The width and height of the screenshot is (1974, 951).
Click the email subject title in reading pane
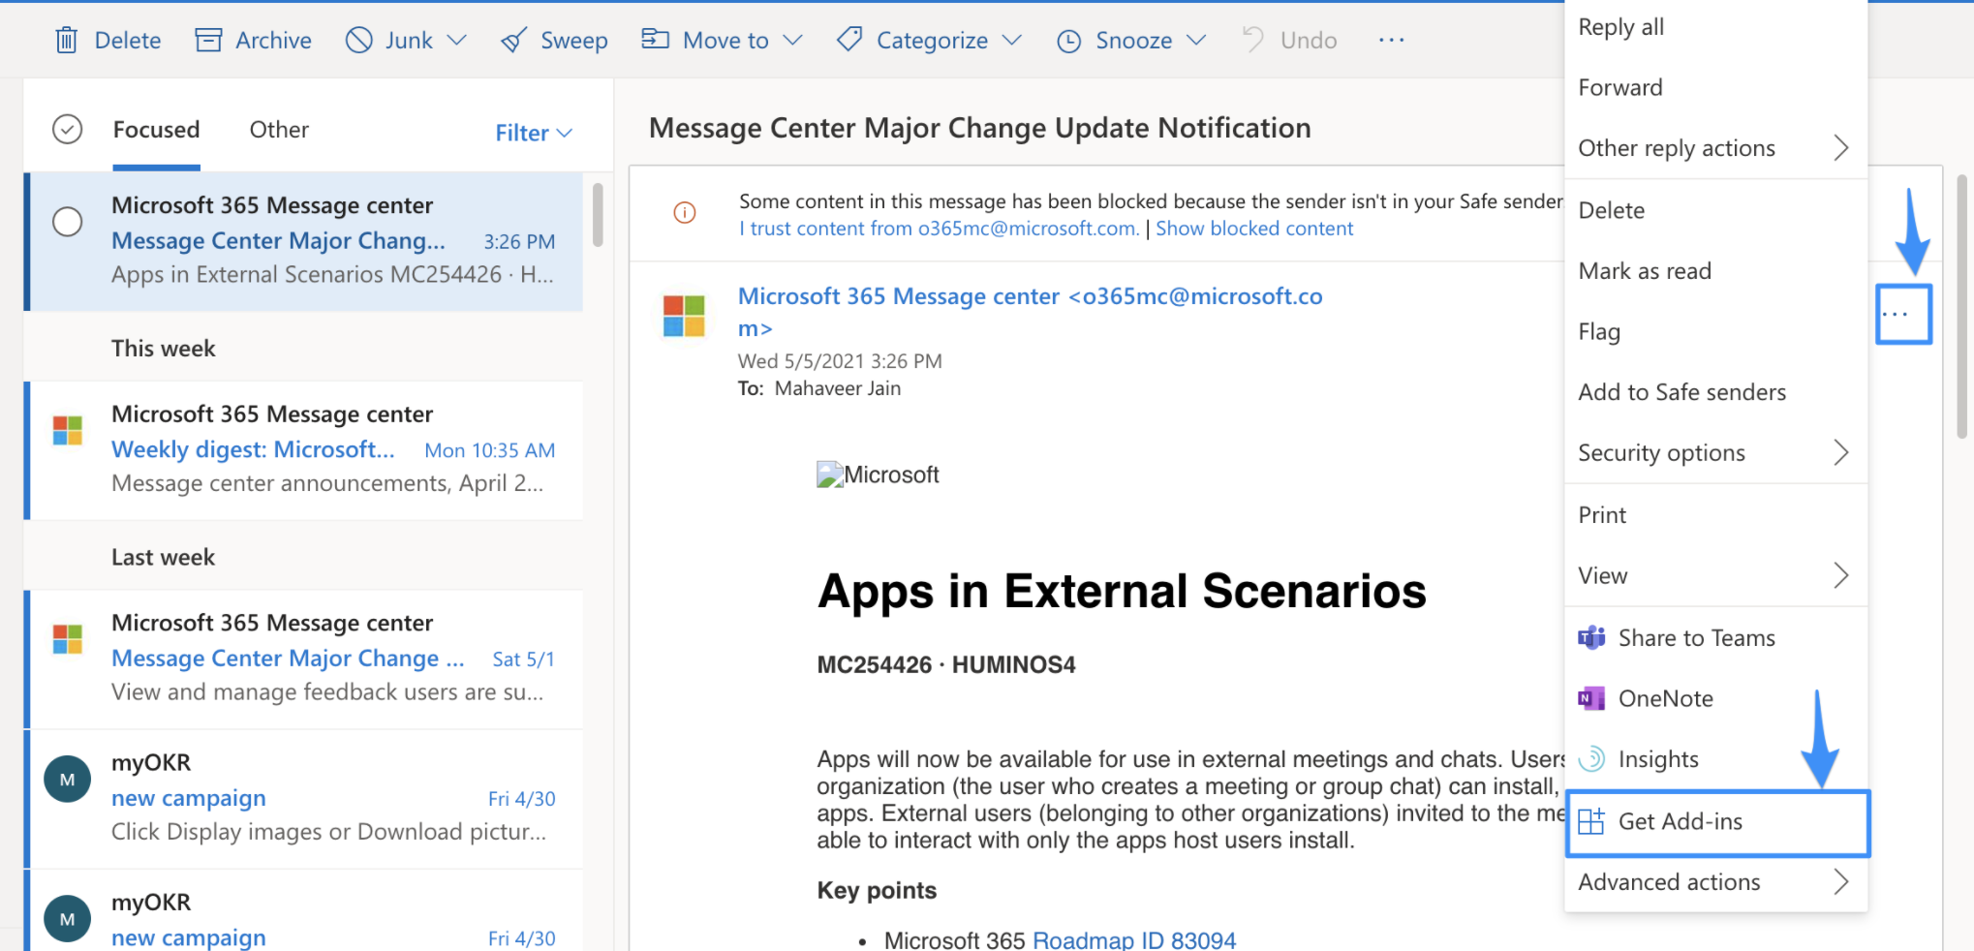(980, 128)
